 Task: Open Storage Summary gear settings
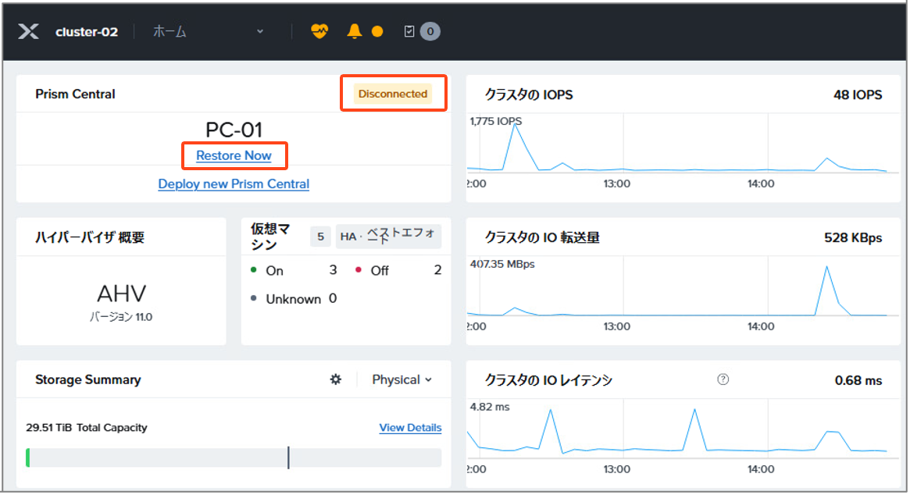coord(335,379)
